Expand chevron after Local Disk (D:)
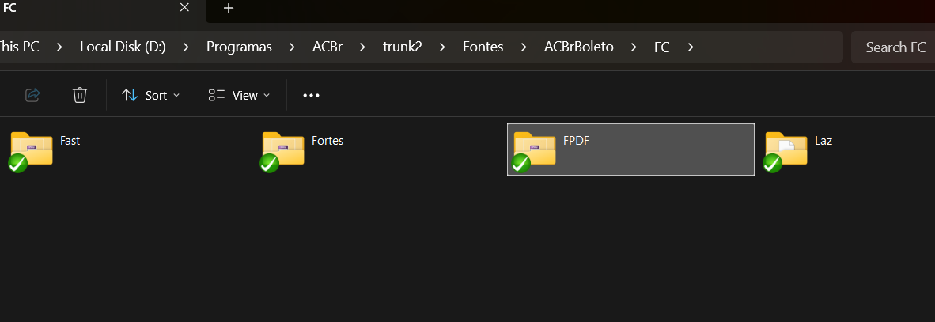This screenshot has width=935, height=322. coord(186,47)
